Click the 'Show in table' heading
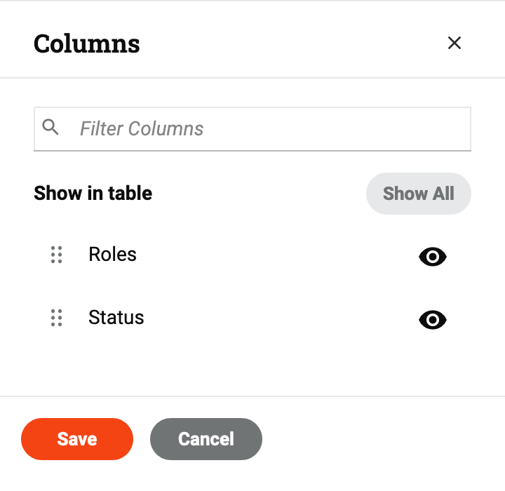Screen dimensions: 505x491 [93, 193]
